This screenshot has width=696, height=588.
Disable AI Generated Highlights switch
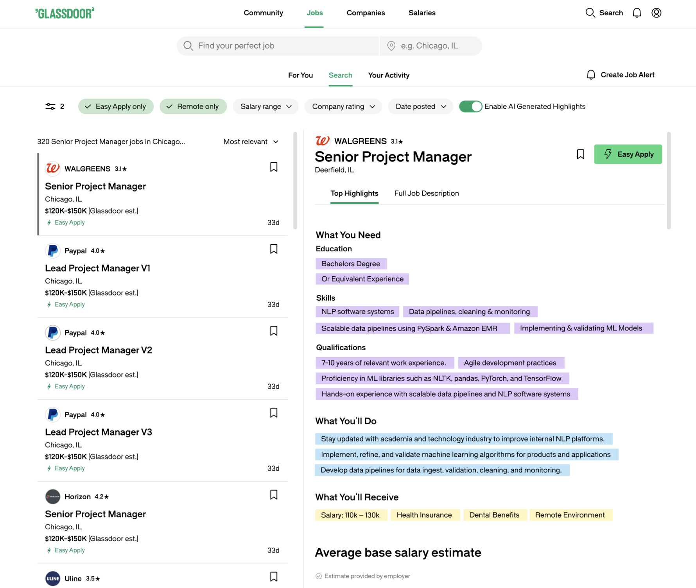click(470, 106)
